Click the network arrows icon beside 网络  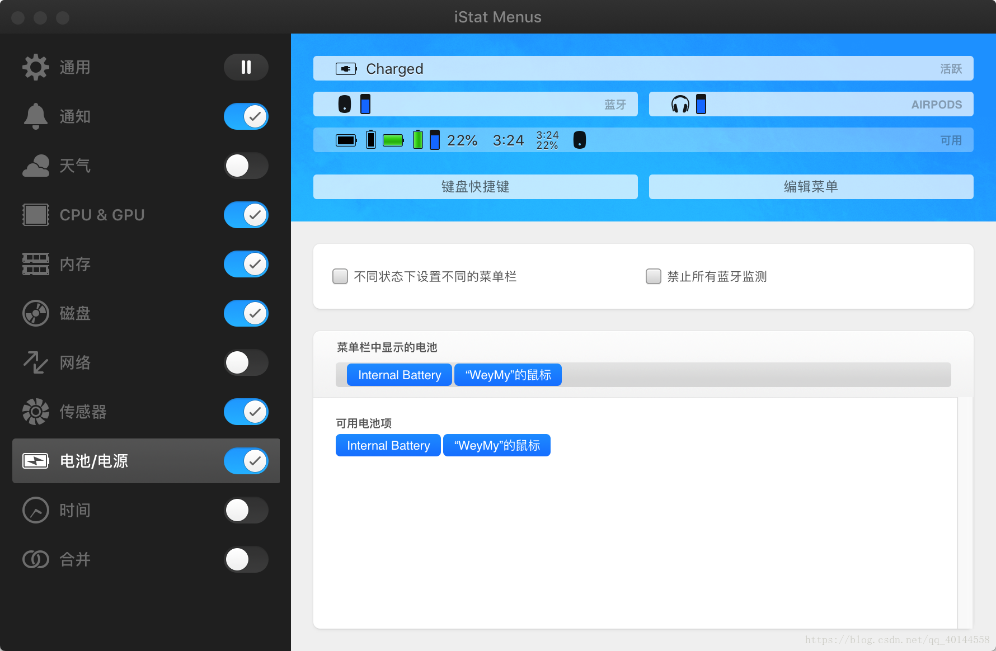36,362
